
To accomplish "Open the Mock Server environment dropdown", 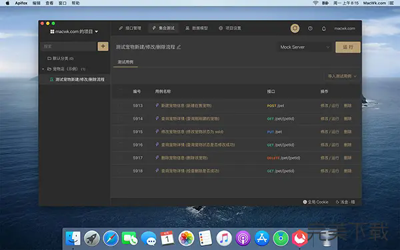I will pyautogui.click(x=305, y=47).
